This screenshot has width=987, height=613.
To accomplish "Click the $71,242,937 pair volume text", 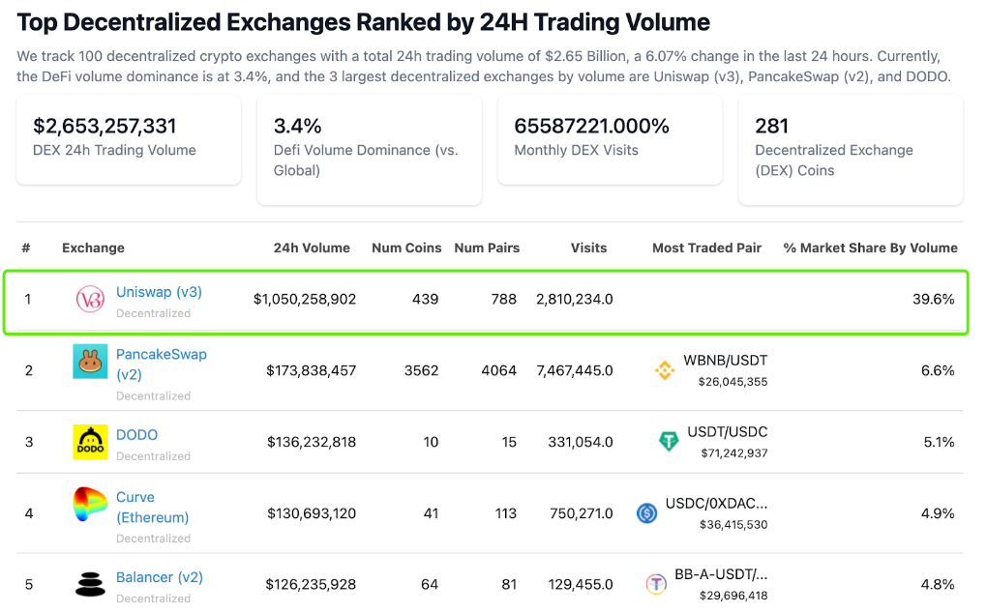I will [734, 453].
